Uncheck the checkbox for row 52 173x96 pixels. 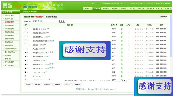pyautogui.click(x=25, y=56)
